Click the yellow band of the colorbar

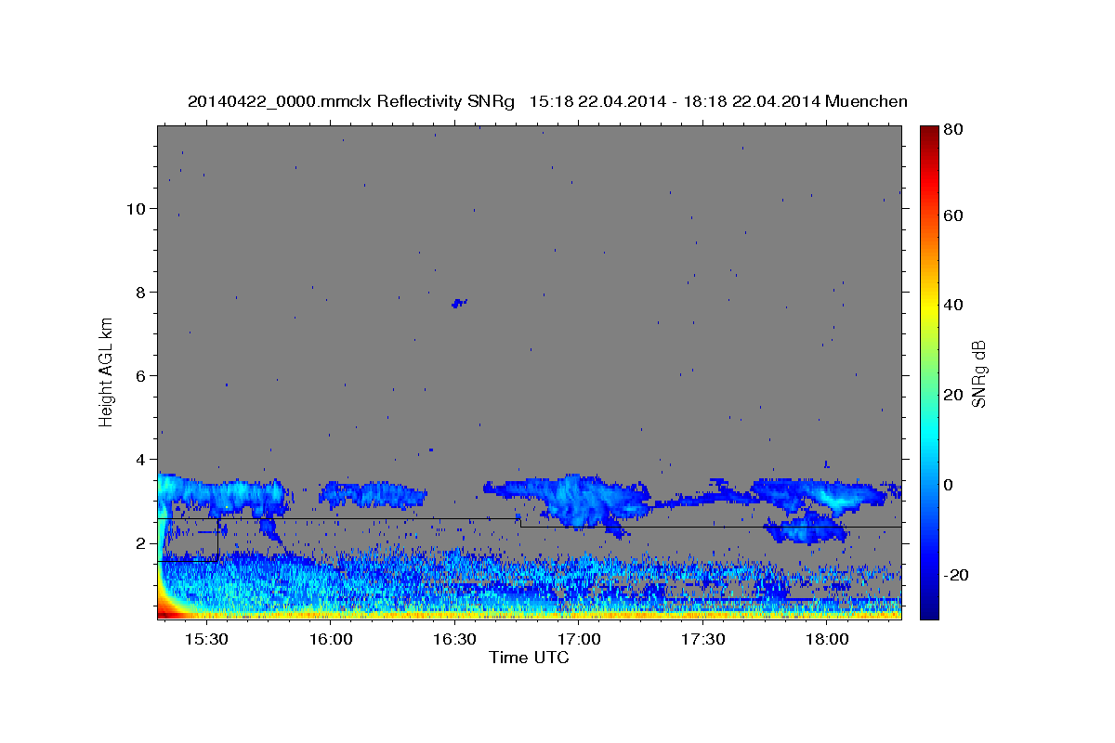[x=928, y=306]
